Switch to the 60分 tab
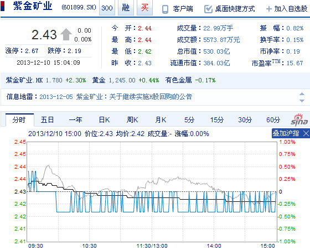This screenshot has height=250, width=310. 273,120
